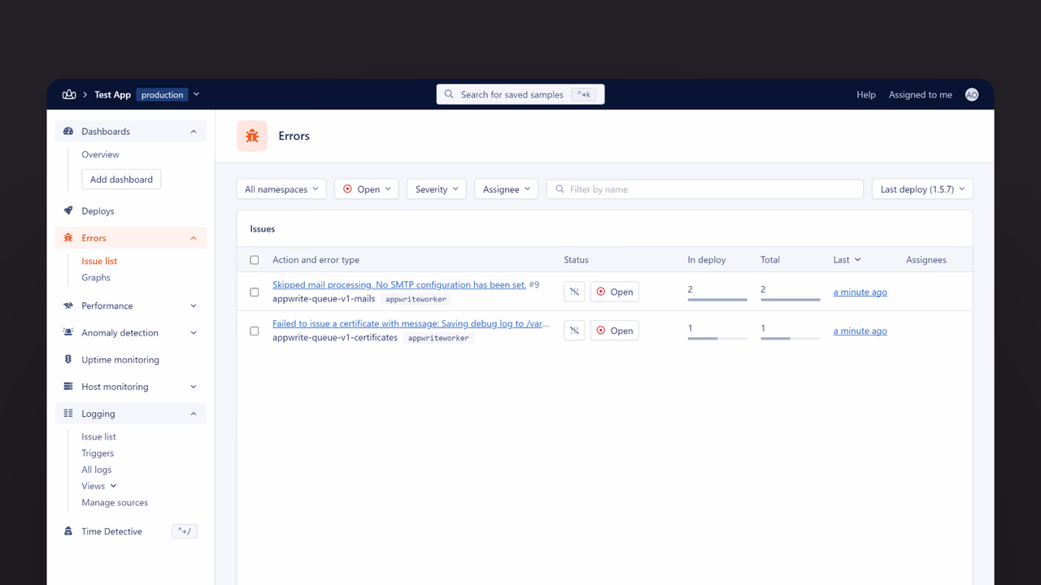Click appwriteworker tag on appwrite-queue-v1-certificates row

[x=438, y=338]
